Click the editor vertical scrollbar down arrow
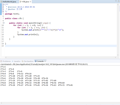The image size is (120, 105). (x=118, y=55)
